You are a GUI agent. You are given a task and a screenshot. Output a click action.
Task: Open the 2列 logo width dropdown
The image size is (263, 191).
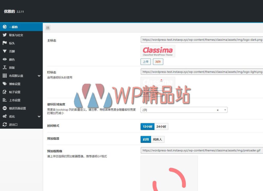(x=225, y=110)
